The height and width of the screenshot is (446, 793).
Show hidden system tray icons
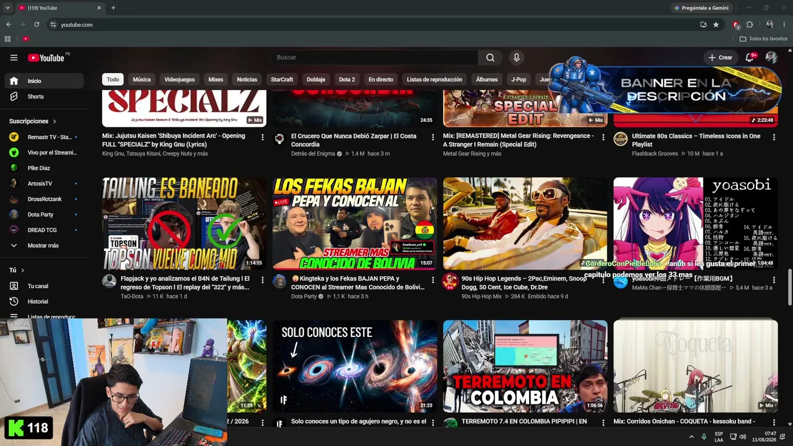coord(691,437)
